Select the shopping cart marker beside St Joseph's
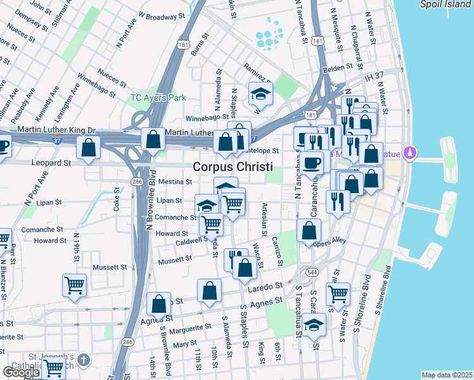The width and height of the screenshot is (474, 380). click(53, 369)
